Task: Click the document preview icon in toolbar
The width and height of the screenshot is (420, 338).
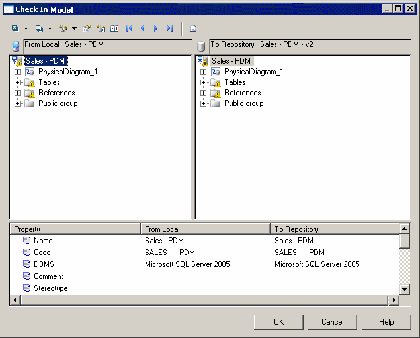Action: pos(193,28)
